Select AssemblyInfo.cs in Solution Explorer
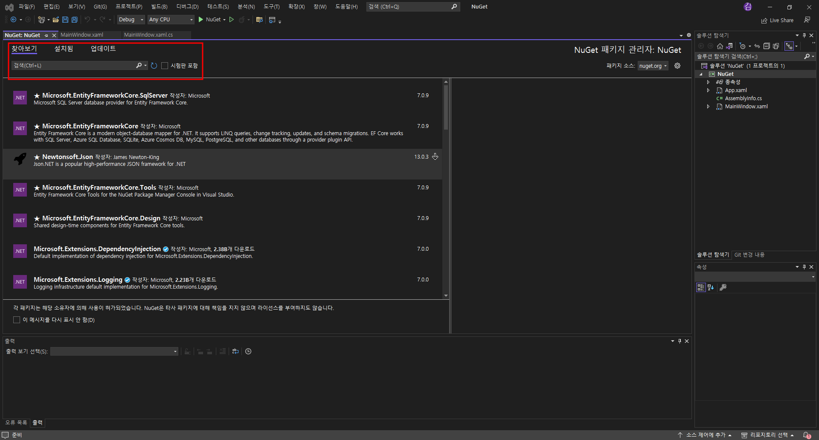Viewport: 819px width, 440px height. point(743,98)
